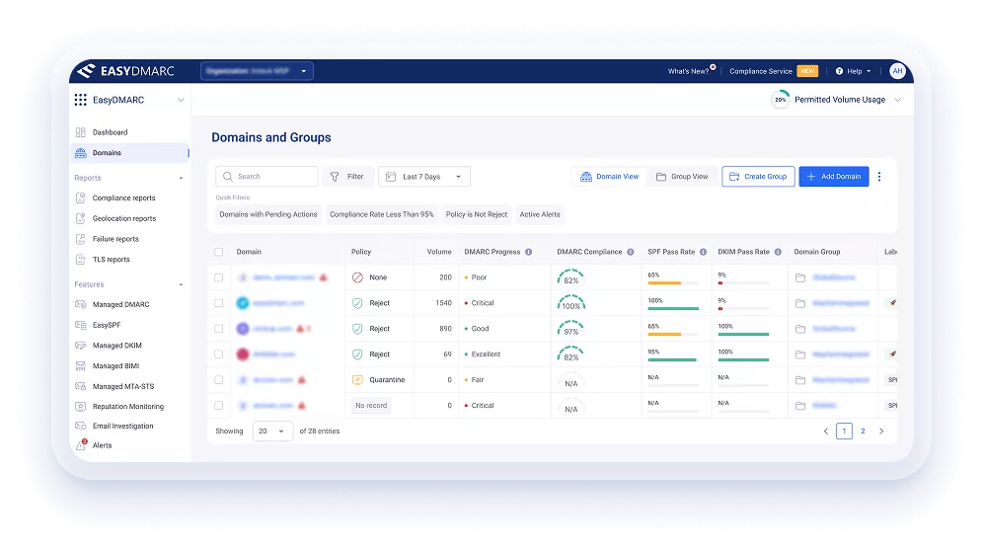Expand Permitted Volume Usage
The image size is (983, 551).
tap(898, 101)
